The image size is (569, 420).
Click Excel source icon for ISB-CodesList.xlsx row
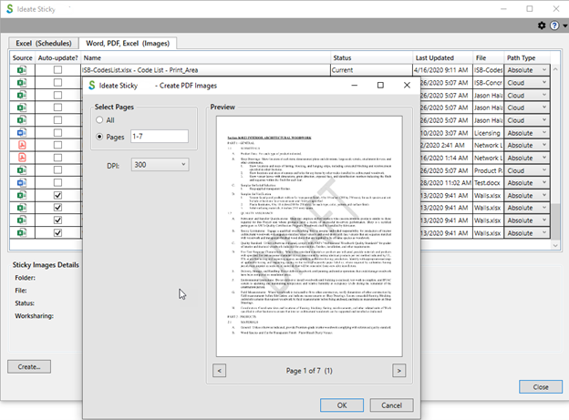coord(22,69)
